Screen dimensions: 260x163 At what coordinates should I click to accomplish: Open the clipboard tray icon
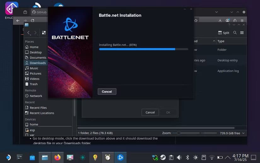171,157
